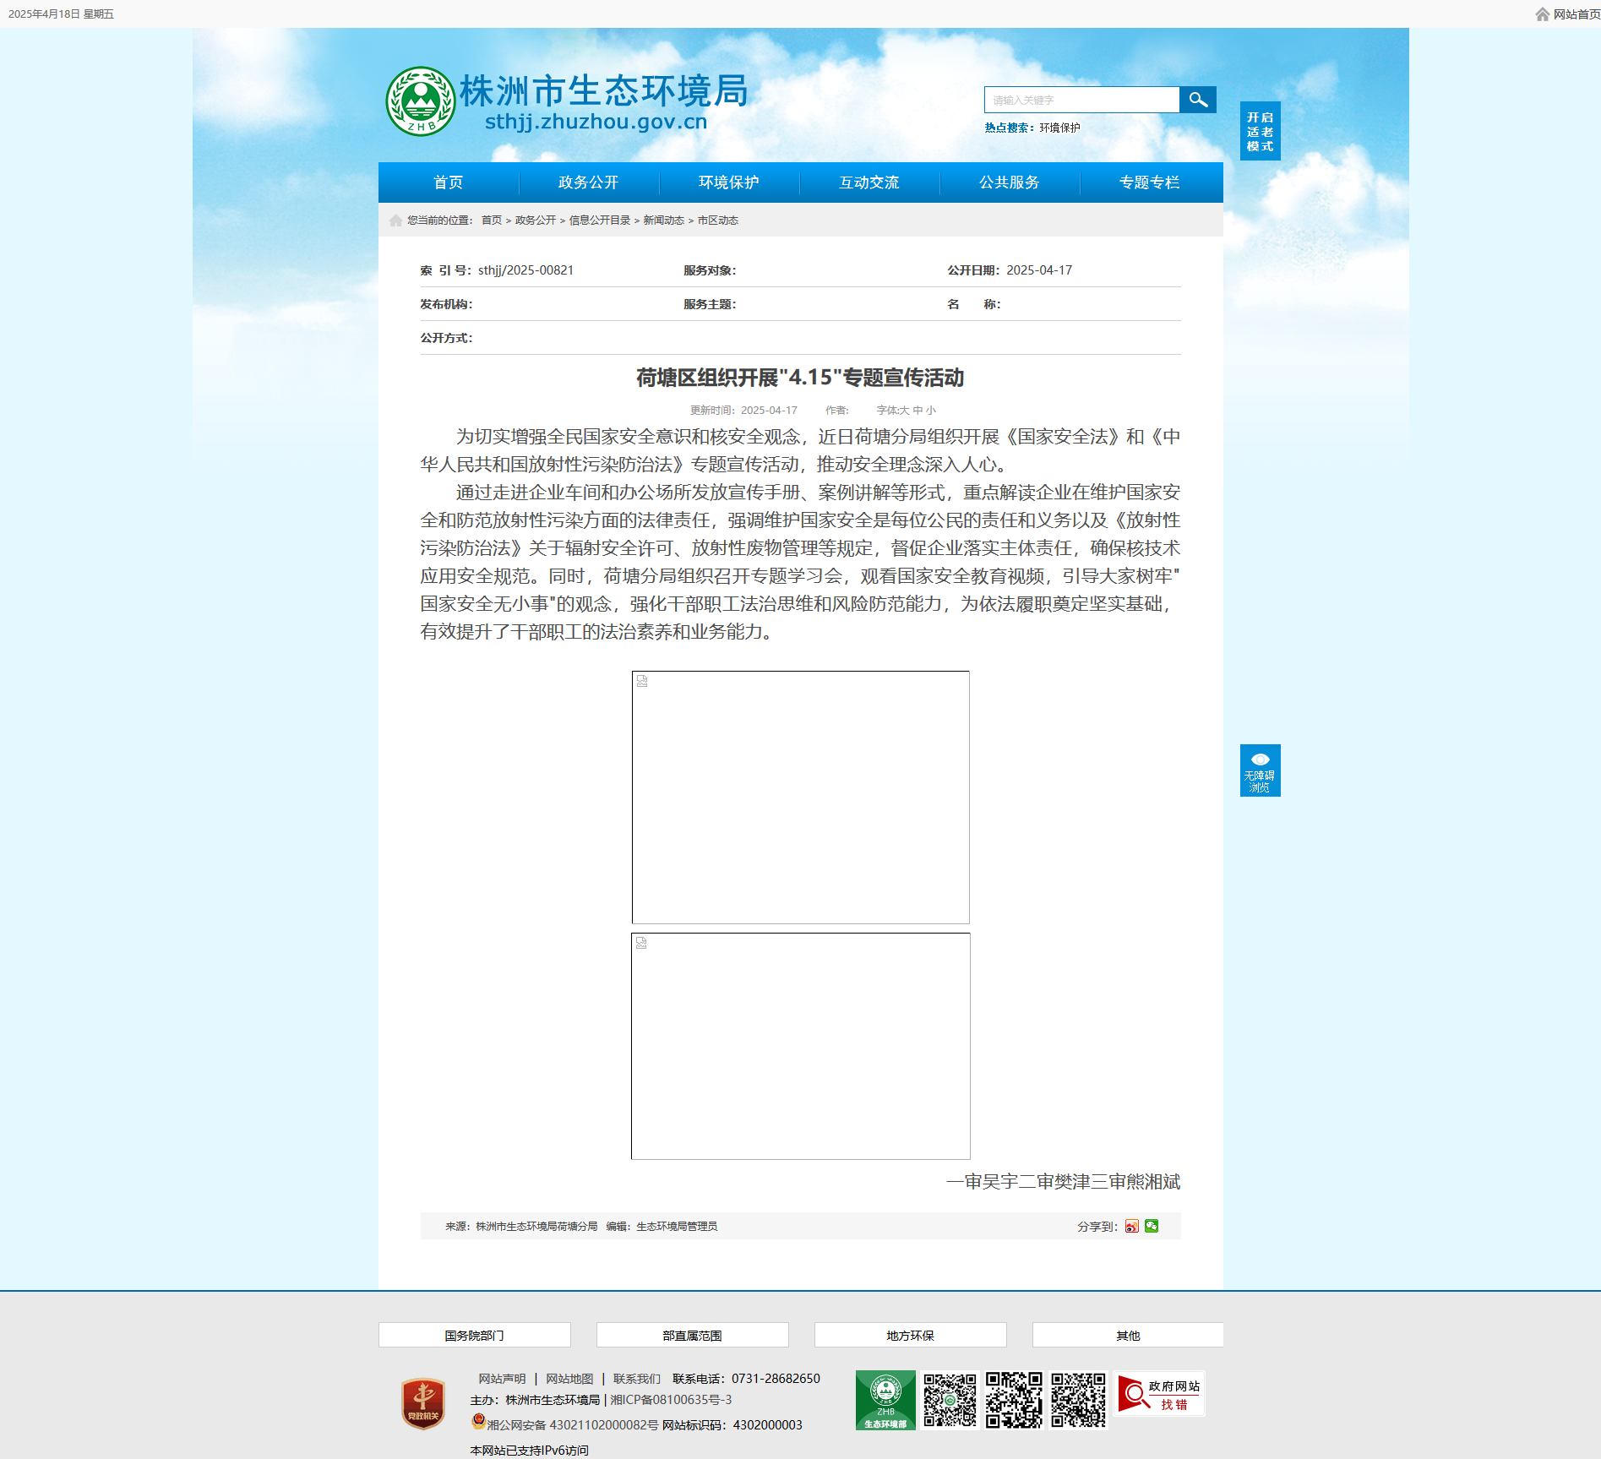Set font size to large (大)
The image size is (1601, 1459).
click(905, 411)
